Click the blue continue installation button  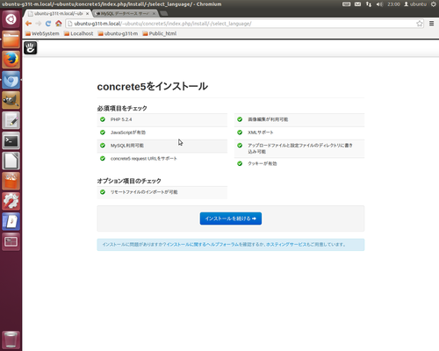tap(231, 218)
